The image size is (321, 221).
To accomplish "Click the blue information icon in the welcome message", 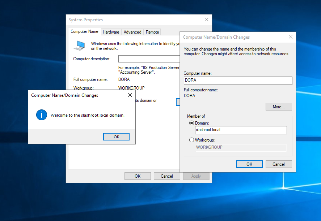I will click(x=42, y=115).
